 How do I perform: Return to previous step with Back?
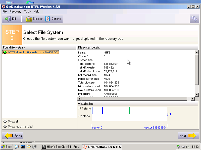point(13,136)
